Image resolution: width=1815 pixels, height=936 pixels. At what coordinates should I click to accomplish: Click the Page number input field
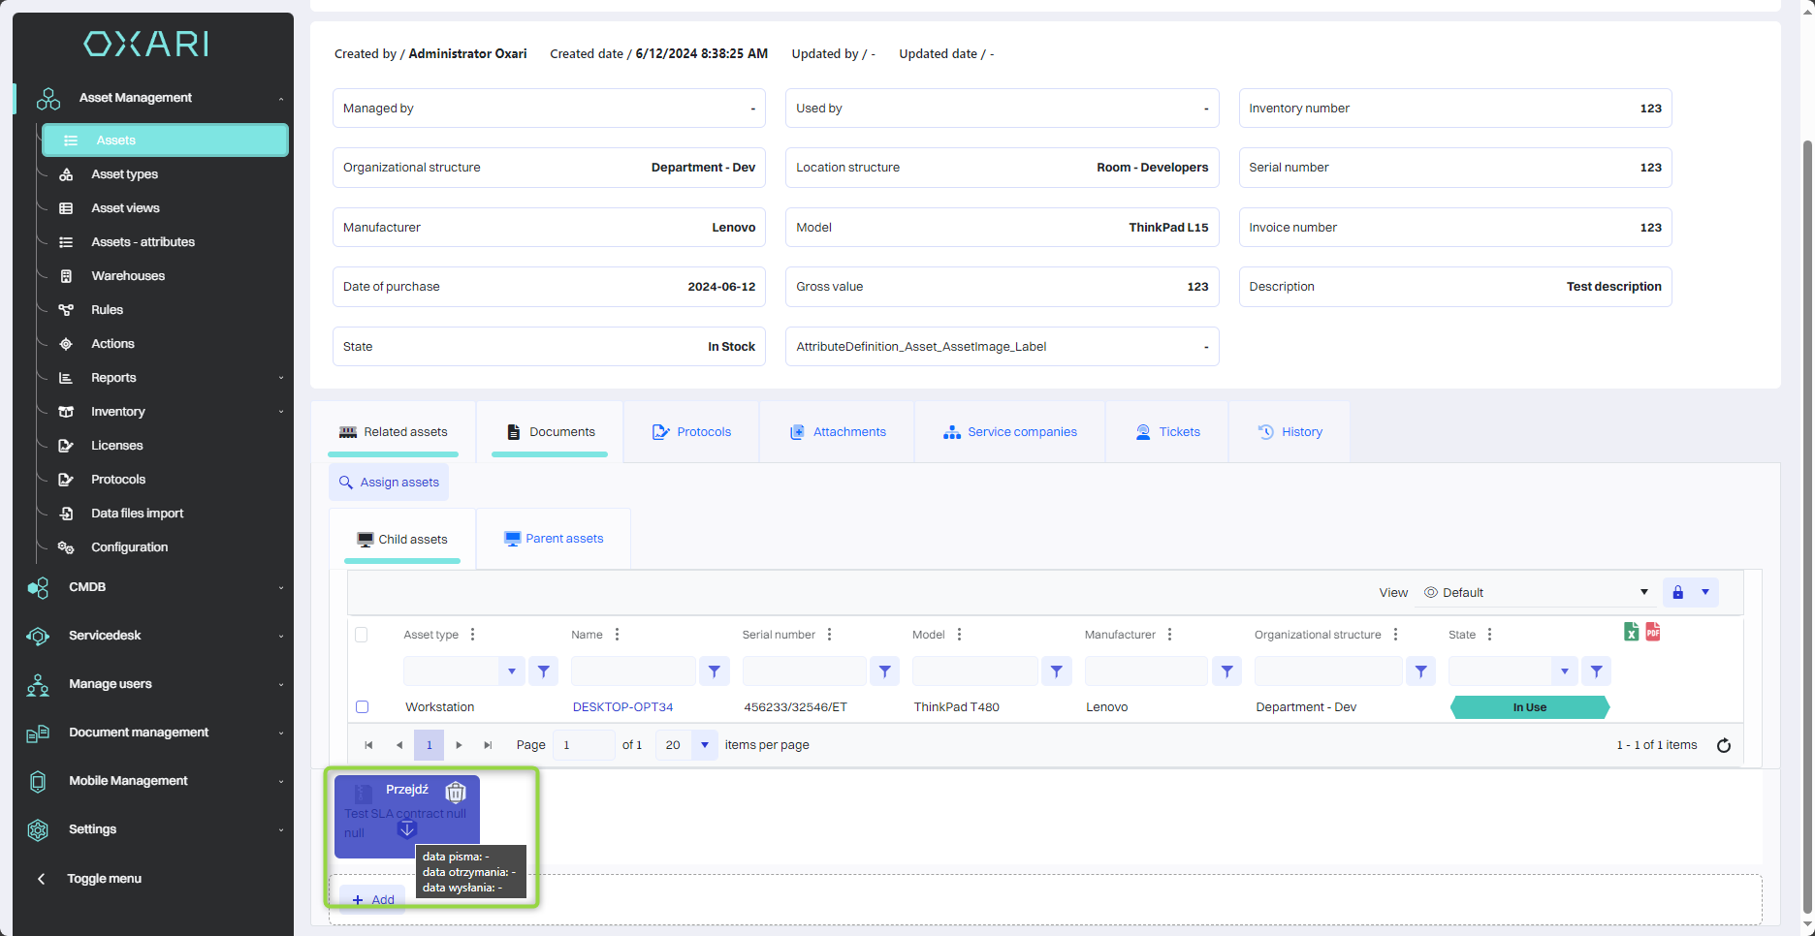[x=585, y=745]
